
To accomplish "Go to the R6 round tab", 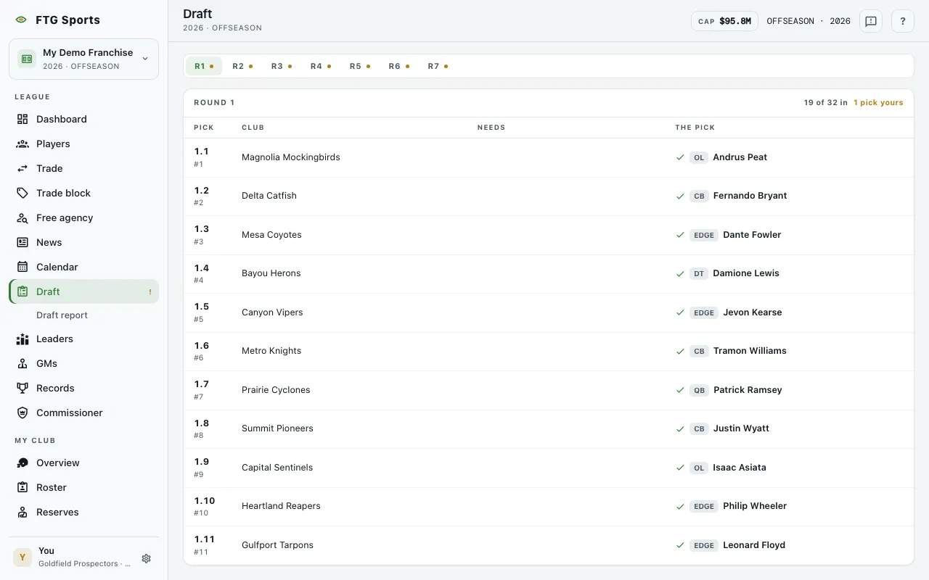I will click(399, 66).
